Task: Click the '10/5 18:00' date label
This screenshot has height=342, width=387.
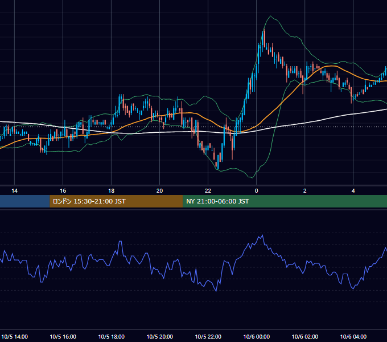Action: pyautogui.click(x=112, y=336)
